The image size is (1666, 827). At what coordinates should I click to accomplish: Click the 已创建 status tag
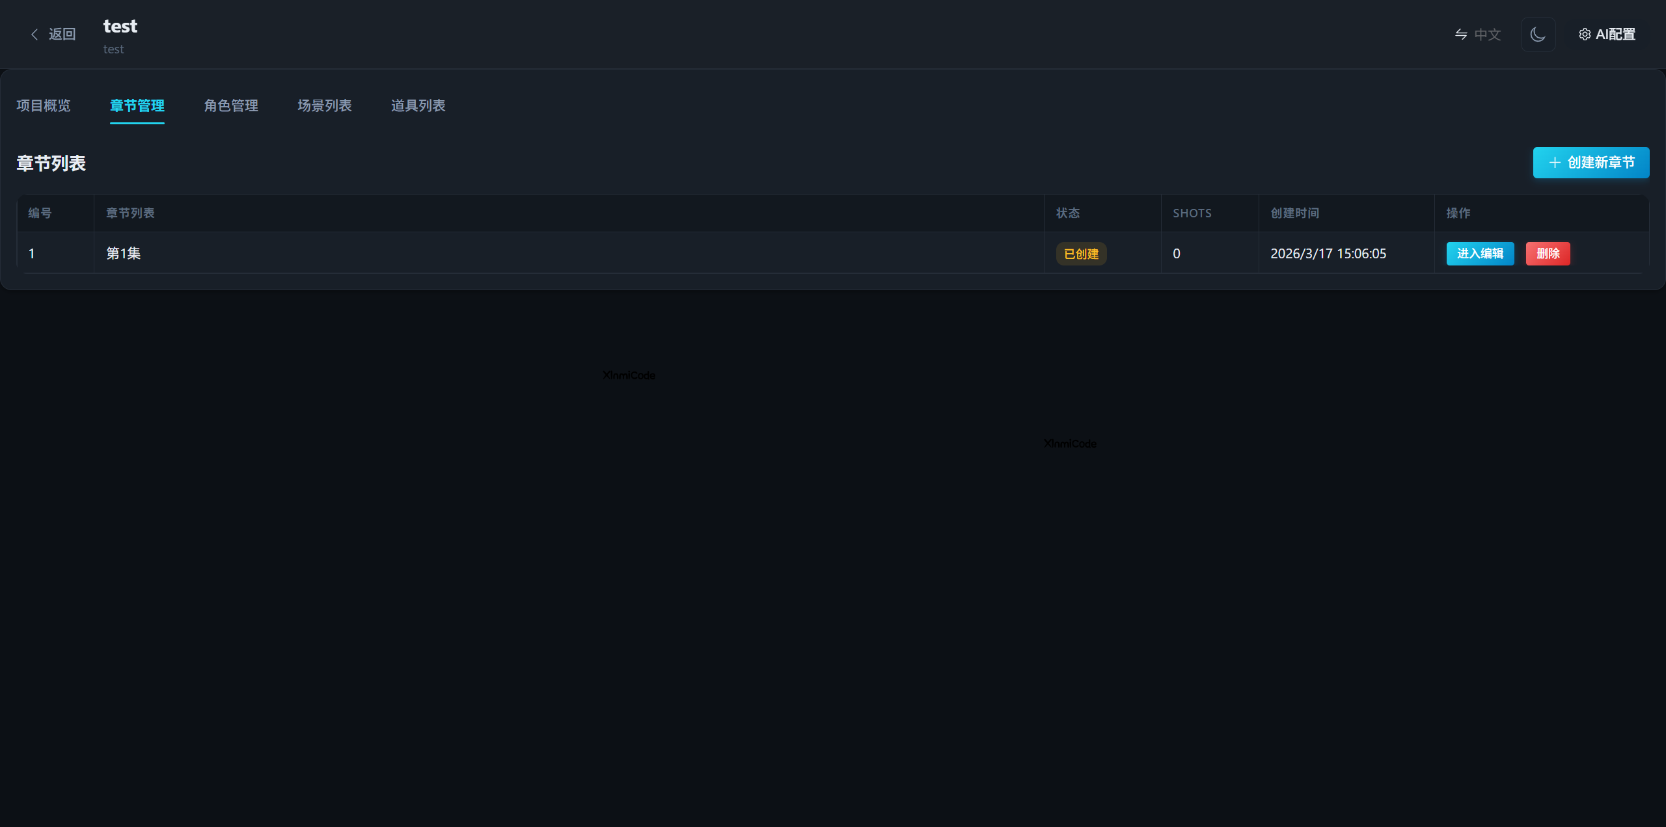pyautogui.click(x=1081, y=254)
